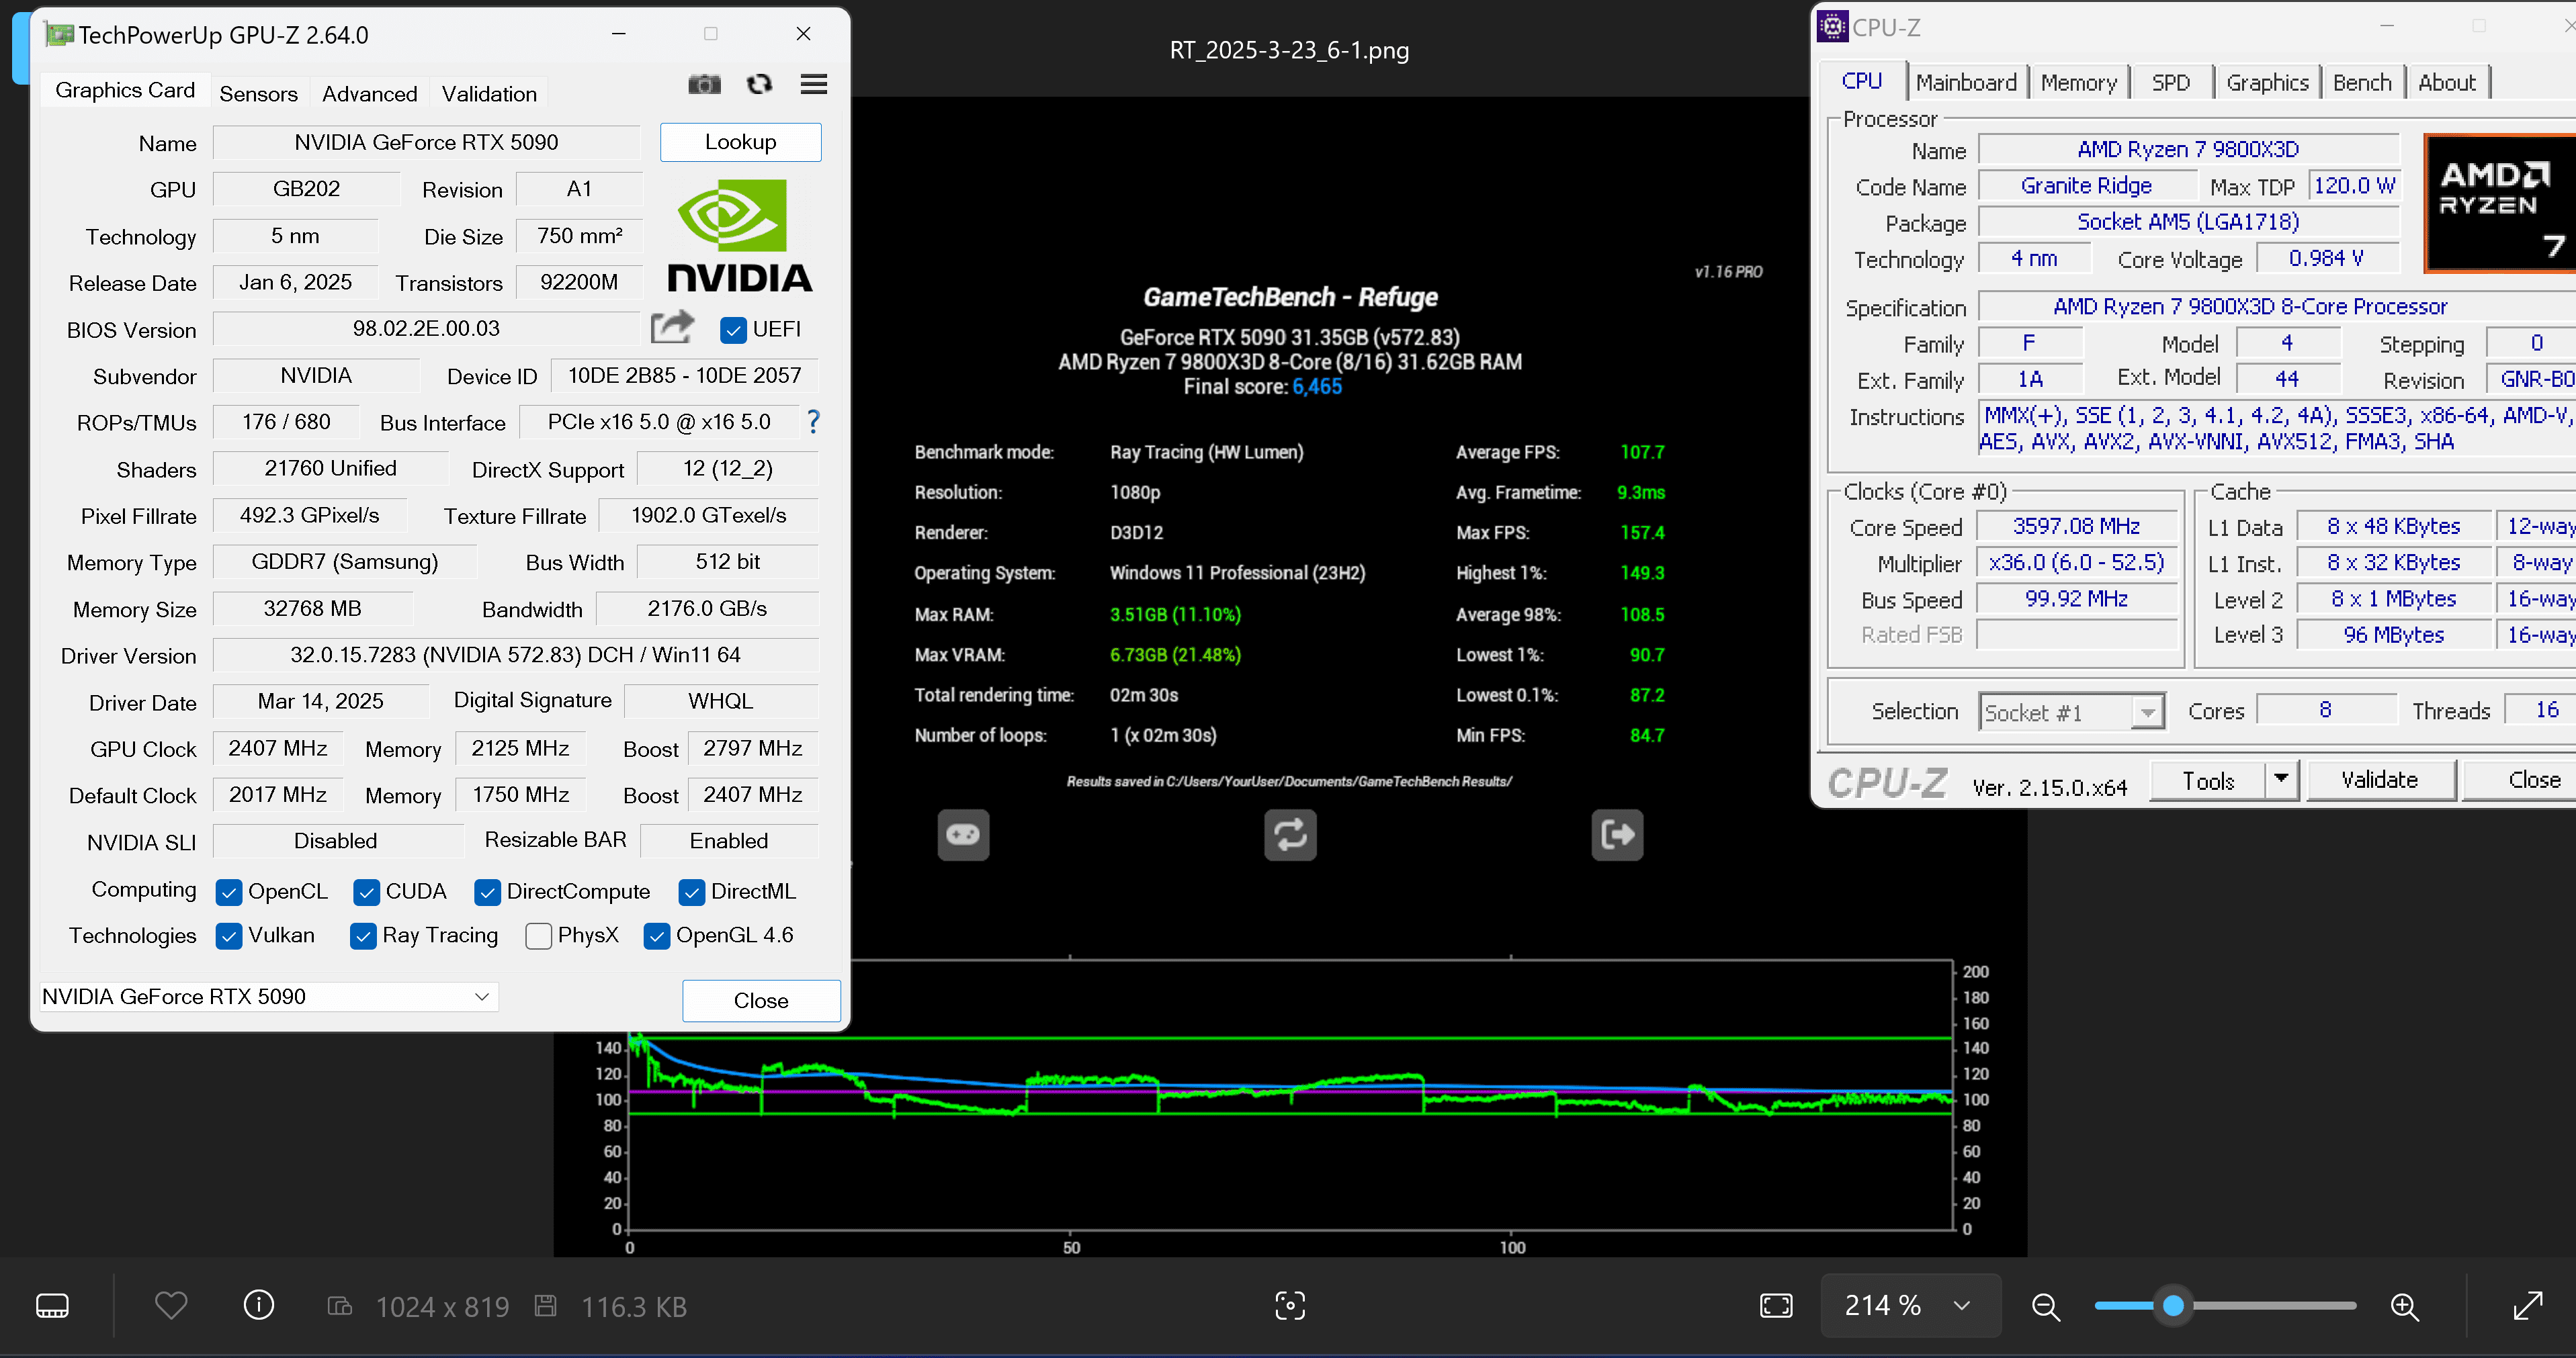Toggle the Ray Tracing checkbox
The width and height of the screenshot is (2576, 1358).
pos(364,936)
